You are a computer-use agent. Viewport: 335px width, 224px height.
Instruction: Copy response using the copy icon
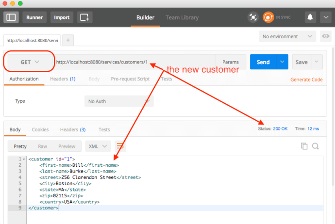coord(304,146)
